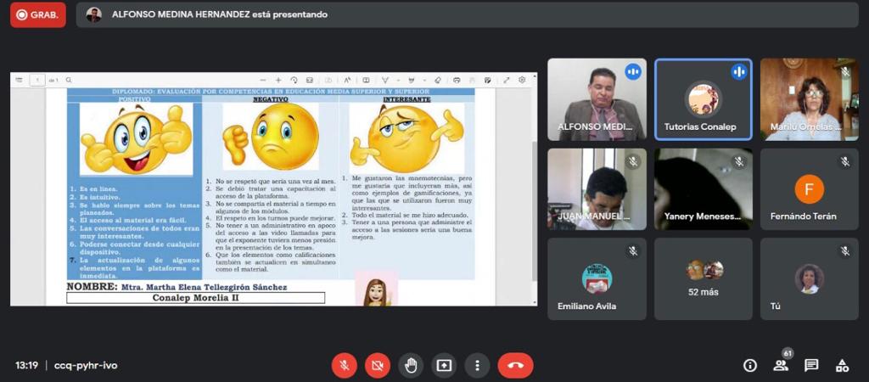Print the PDF using printer icon
This screenshot has width=869, height=382.
coord(457,80)
